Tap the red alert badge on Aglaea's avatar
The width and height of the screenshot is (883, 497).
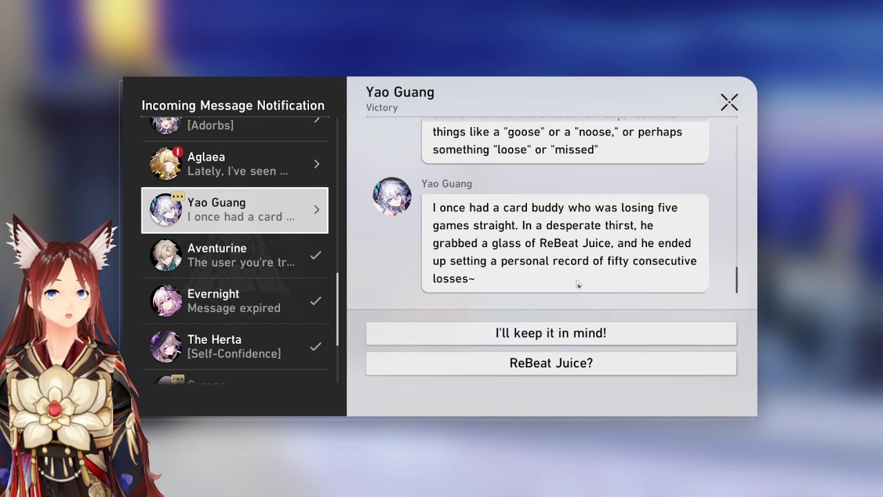[178, 151]
